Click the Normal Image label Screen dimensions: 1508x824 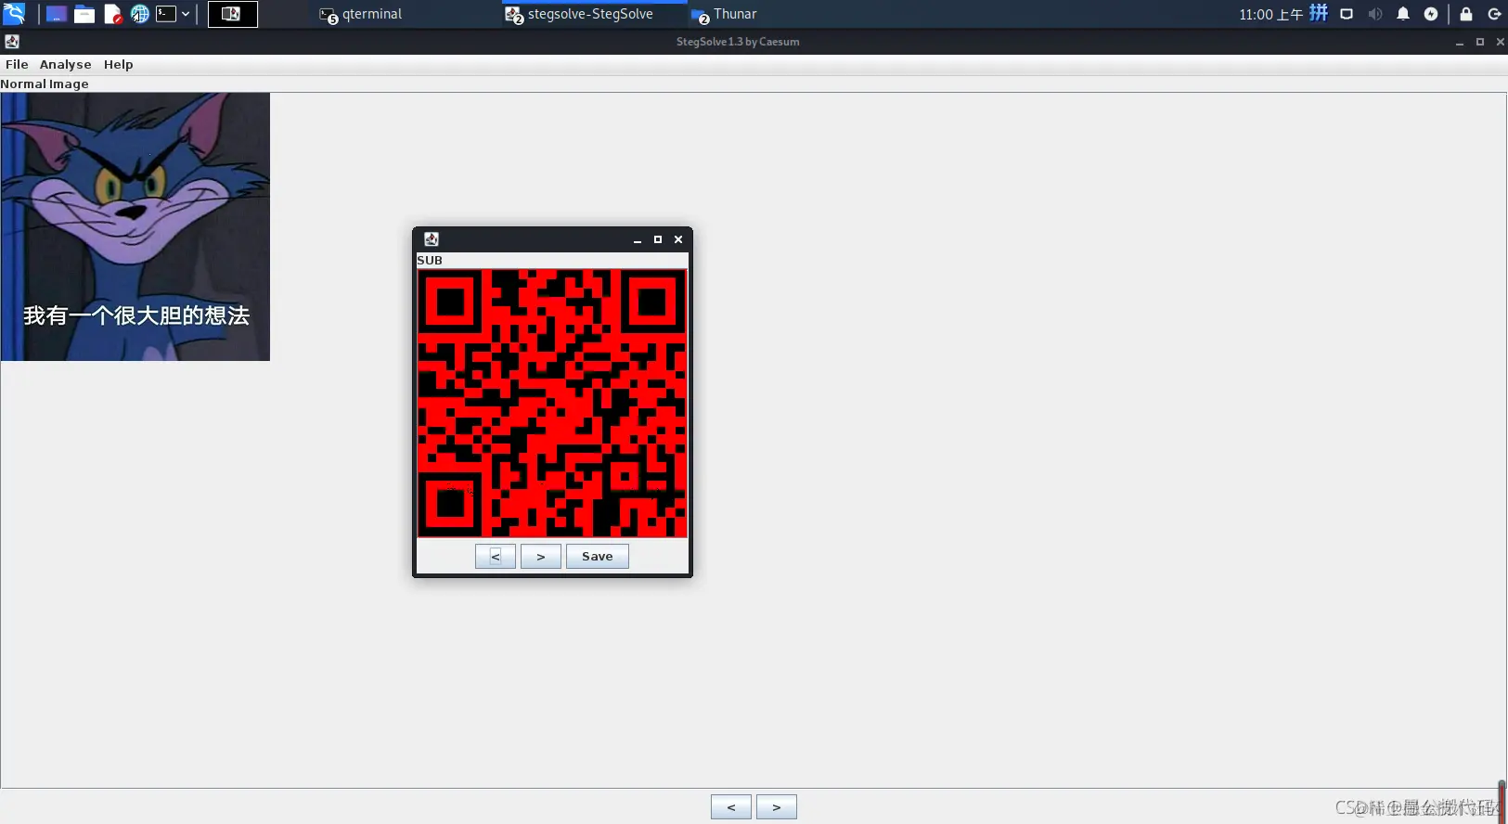[45, 84]
